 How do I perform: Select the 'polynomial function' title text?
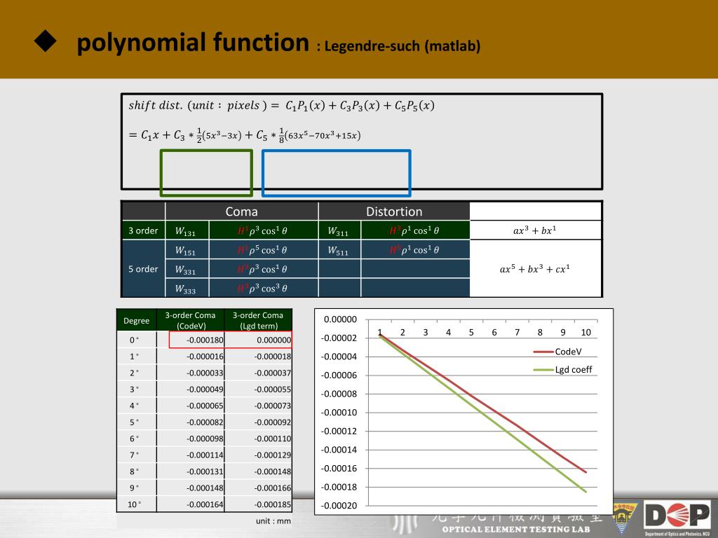pos(193,43)
